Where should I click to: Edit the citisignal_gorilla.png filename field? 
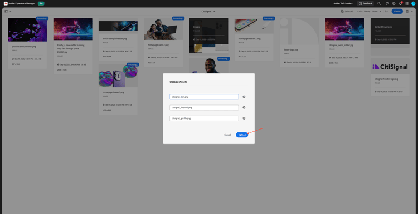click(204, 118)
